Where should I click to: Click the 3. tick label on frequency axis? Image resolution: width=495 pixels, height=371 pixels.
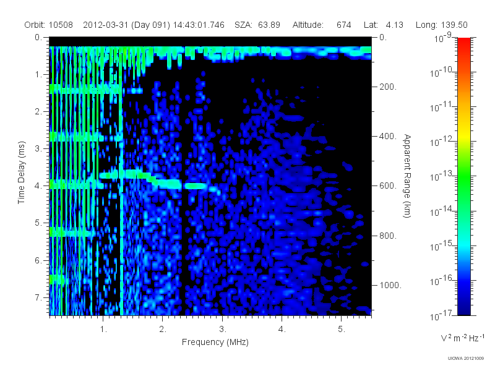click(x=223, y=330)
